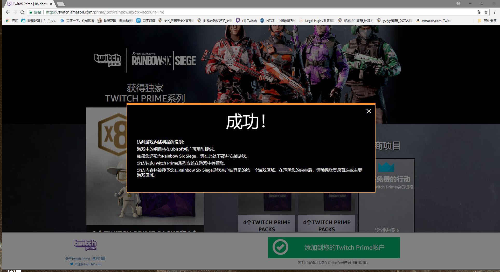Follow the 关注@TwitchPrime Twitter link
Screen dimensions: 500x272
click(x=86, y=264)
